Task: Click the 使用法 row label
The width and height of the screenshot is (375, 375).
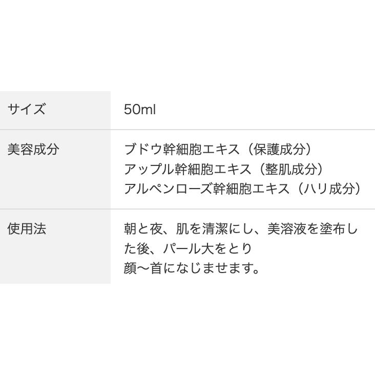Action: (27, 228)
